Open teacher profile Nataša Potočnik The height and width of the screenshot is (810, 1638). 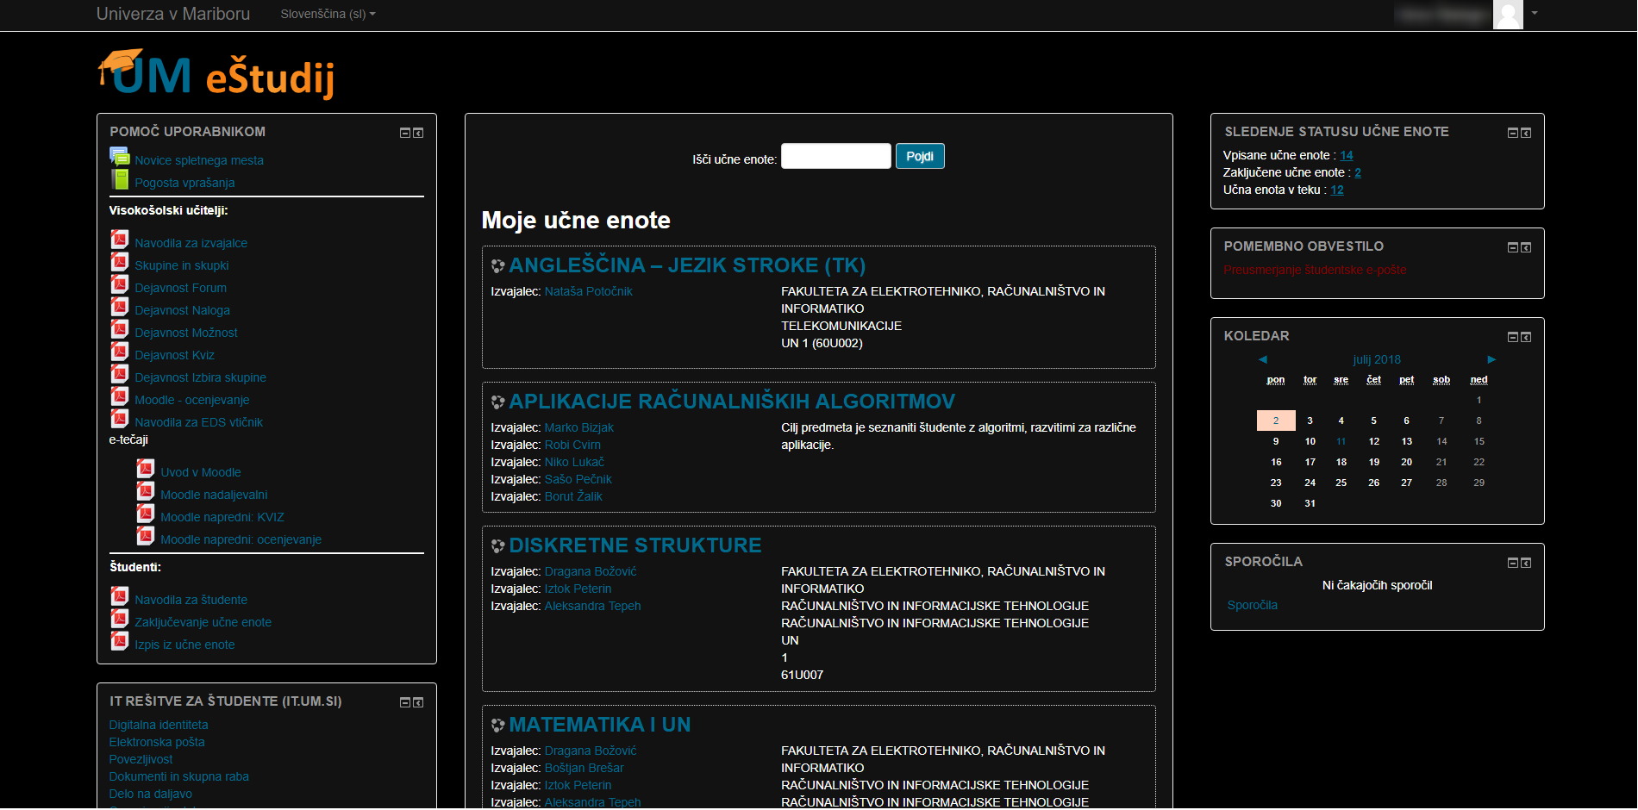click(589, 291)
